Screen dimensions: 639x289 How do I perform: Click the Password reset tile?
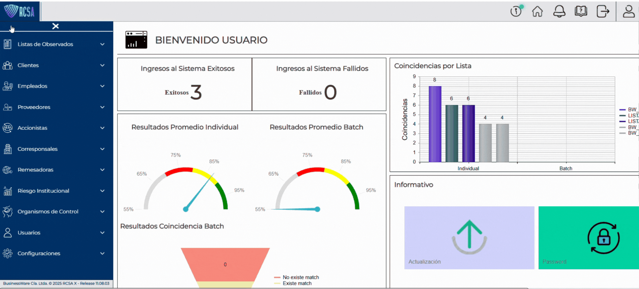(x=588, y=238)
